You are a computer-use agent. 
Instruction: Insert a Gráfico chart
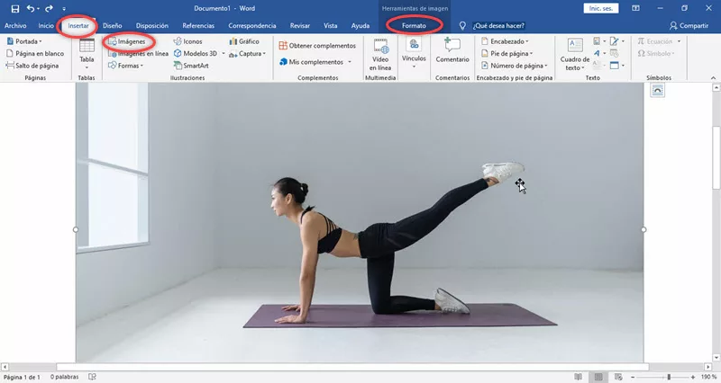click(244, 41)
